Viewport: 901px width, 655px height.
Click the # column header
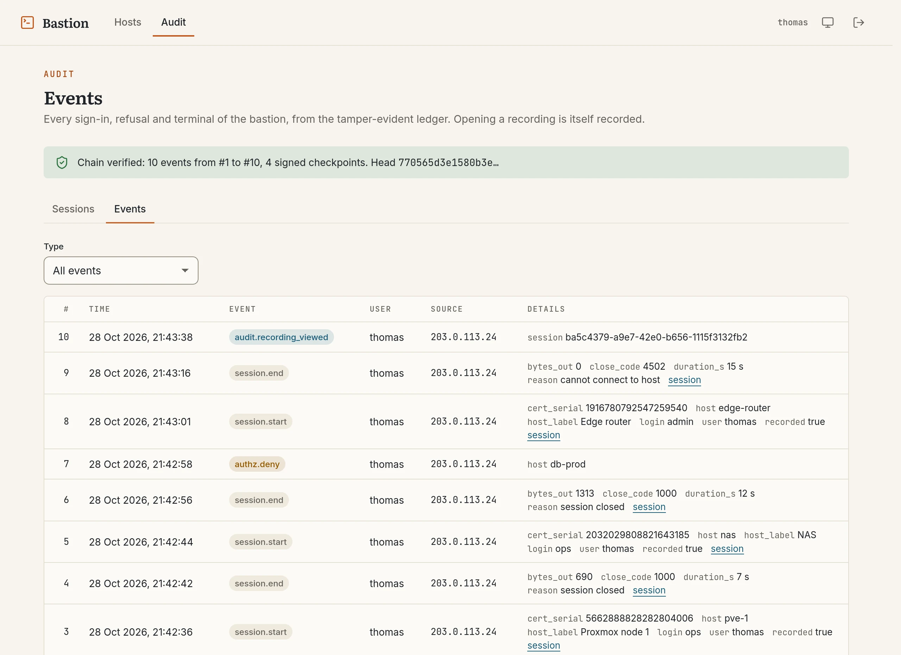pos(66,309)
